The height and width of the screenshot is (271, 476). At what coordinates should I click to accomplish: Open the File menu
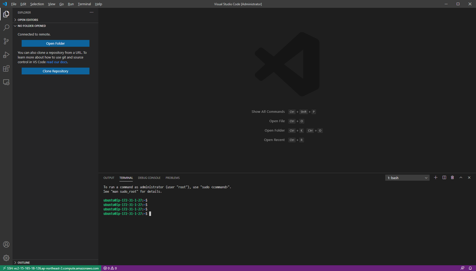pyautogui.click(x=14, y=4)
